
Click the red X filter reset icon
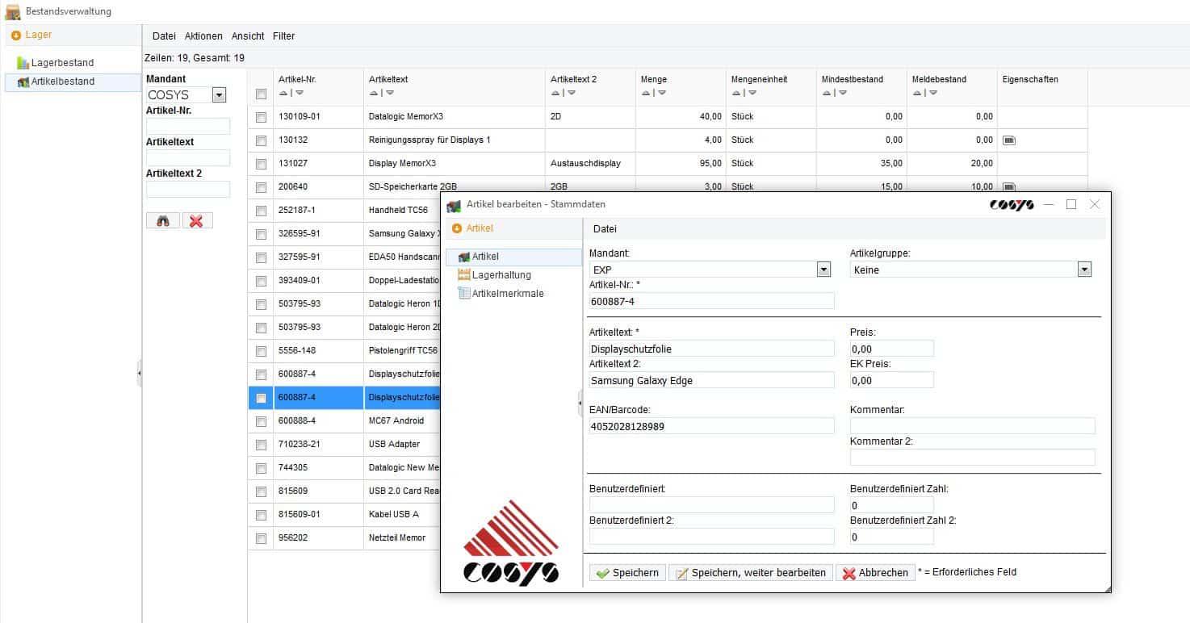[x=197, y=220]
